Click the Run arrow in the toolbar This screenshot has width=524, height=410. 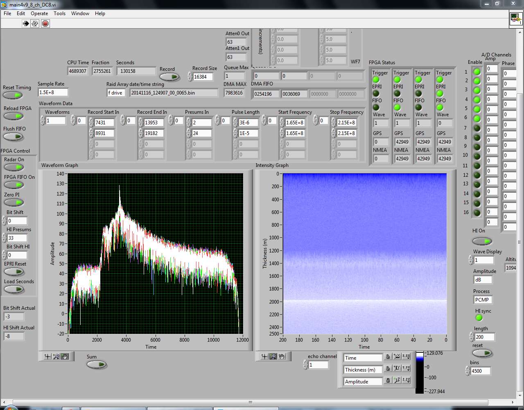26,24
